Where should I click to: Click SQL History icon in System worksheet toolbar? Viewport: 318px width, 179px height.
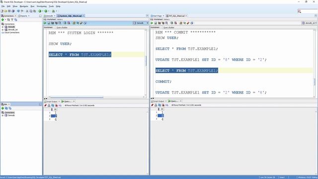tap(85, 23)
